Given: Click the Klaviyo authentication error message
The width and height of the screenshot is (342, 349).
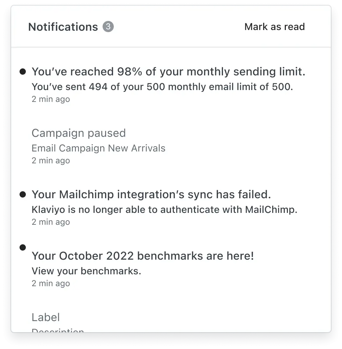Looking at the screenshot, I should [x=164, y=209].
